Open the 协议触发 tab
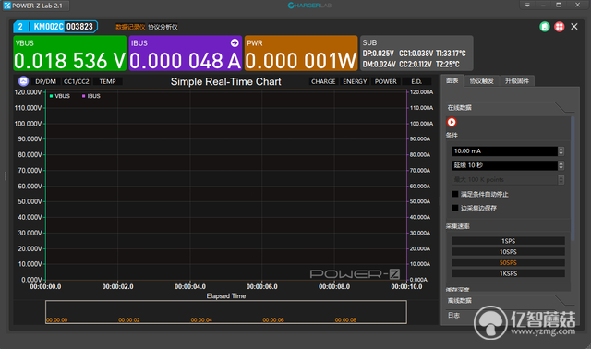 click(482, 81)
